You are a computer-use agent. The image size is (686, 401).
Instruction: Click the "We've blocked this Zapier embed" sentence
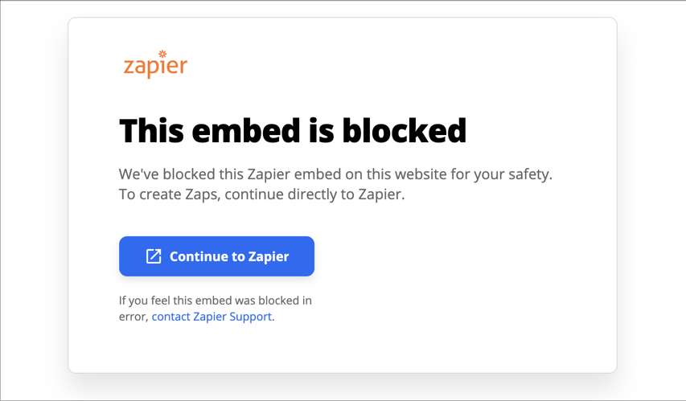(x=335, y=174)
